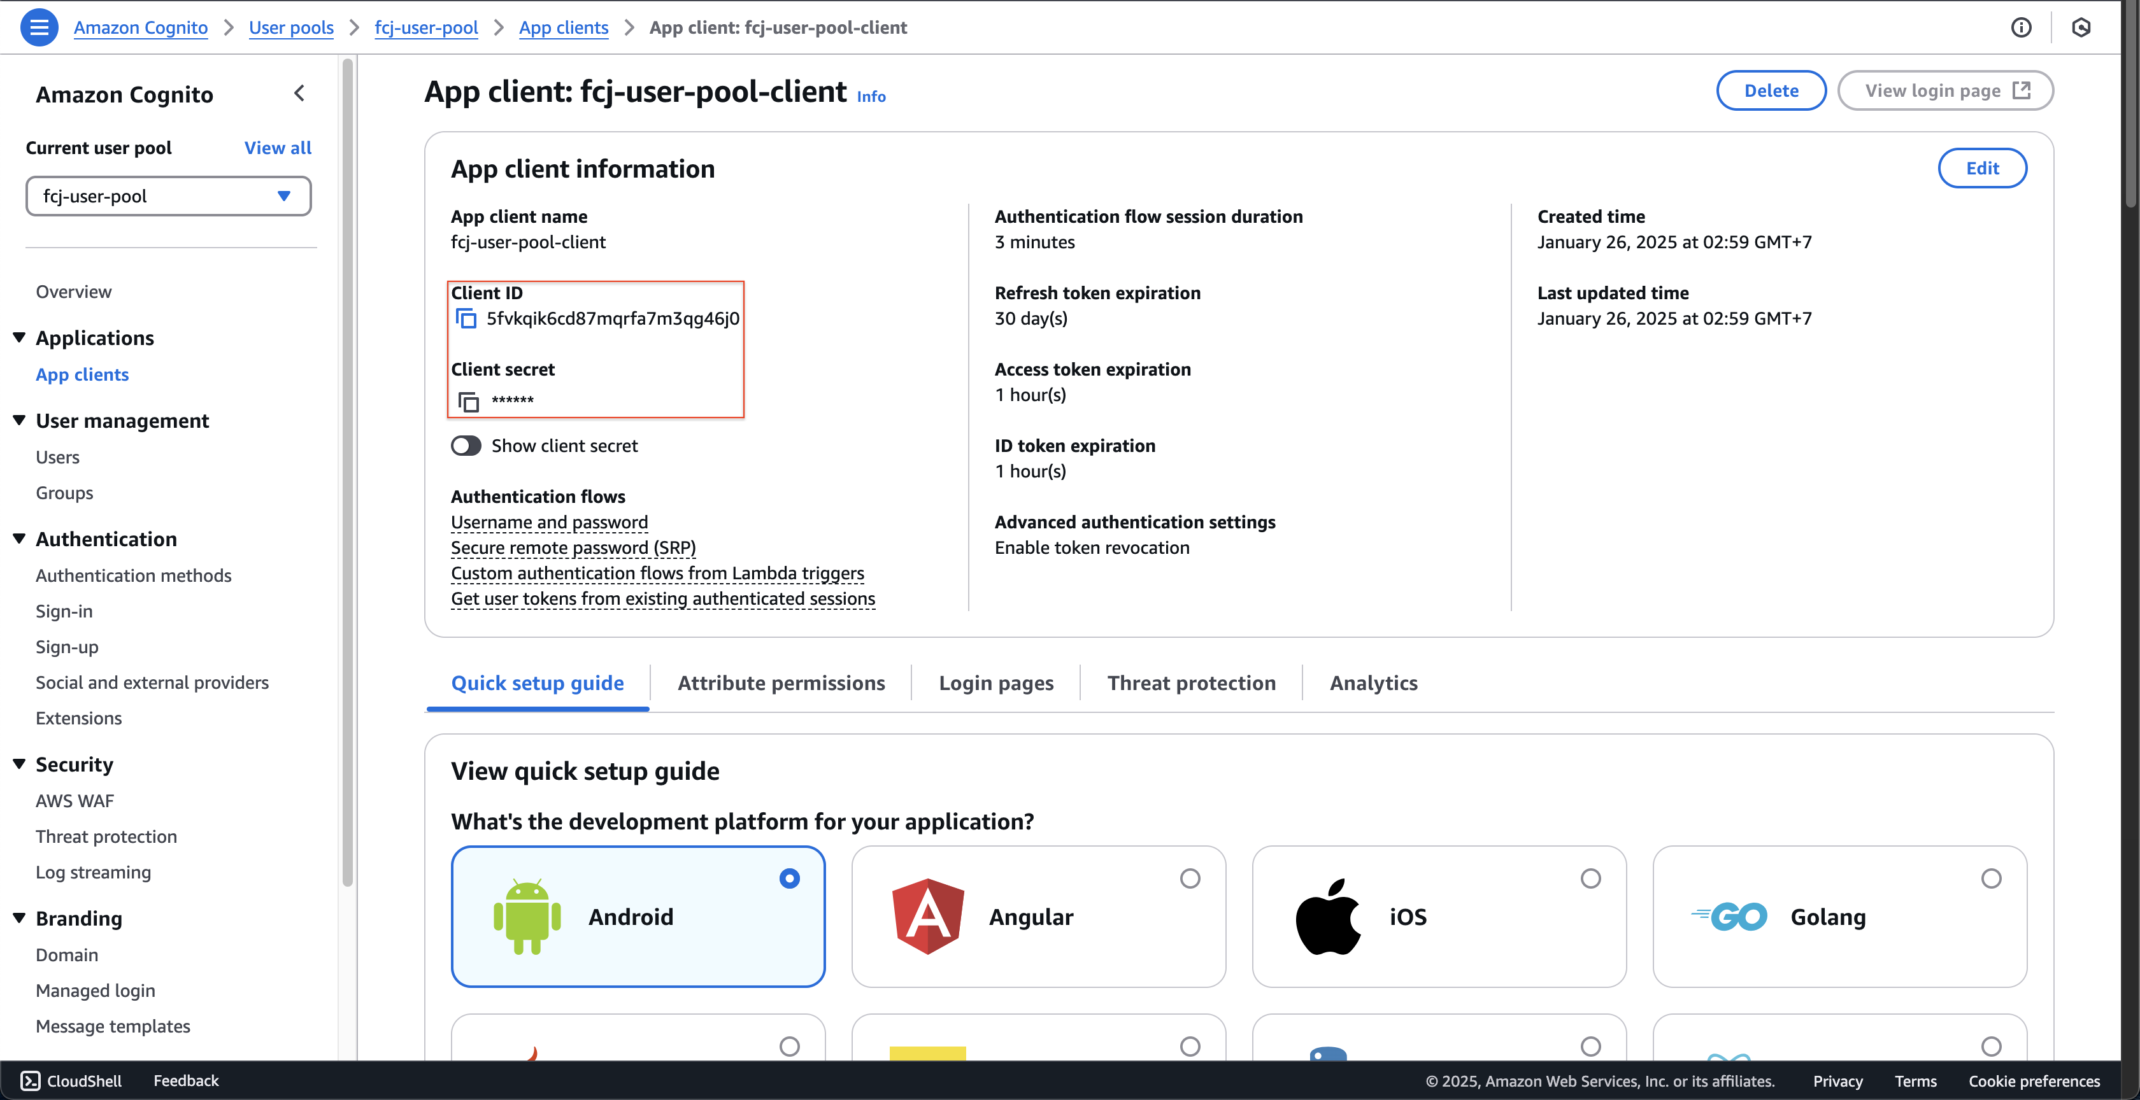Select radio button below iOS card
The height and width of the screenshot is (1100, 2140).
1590,1046
